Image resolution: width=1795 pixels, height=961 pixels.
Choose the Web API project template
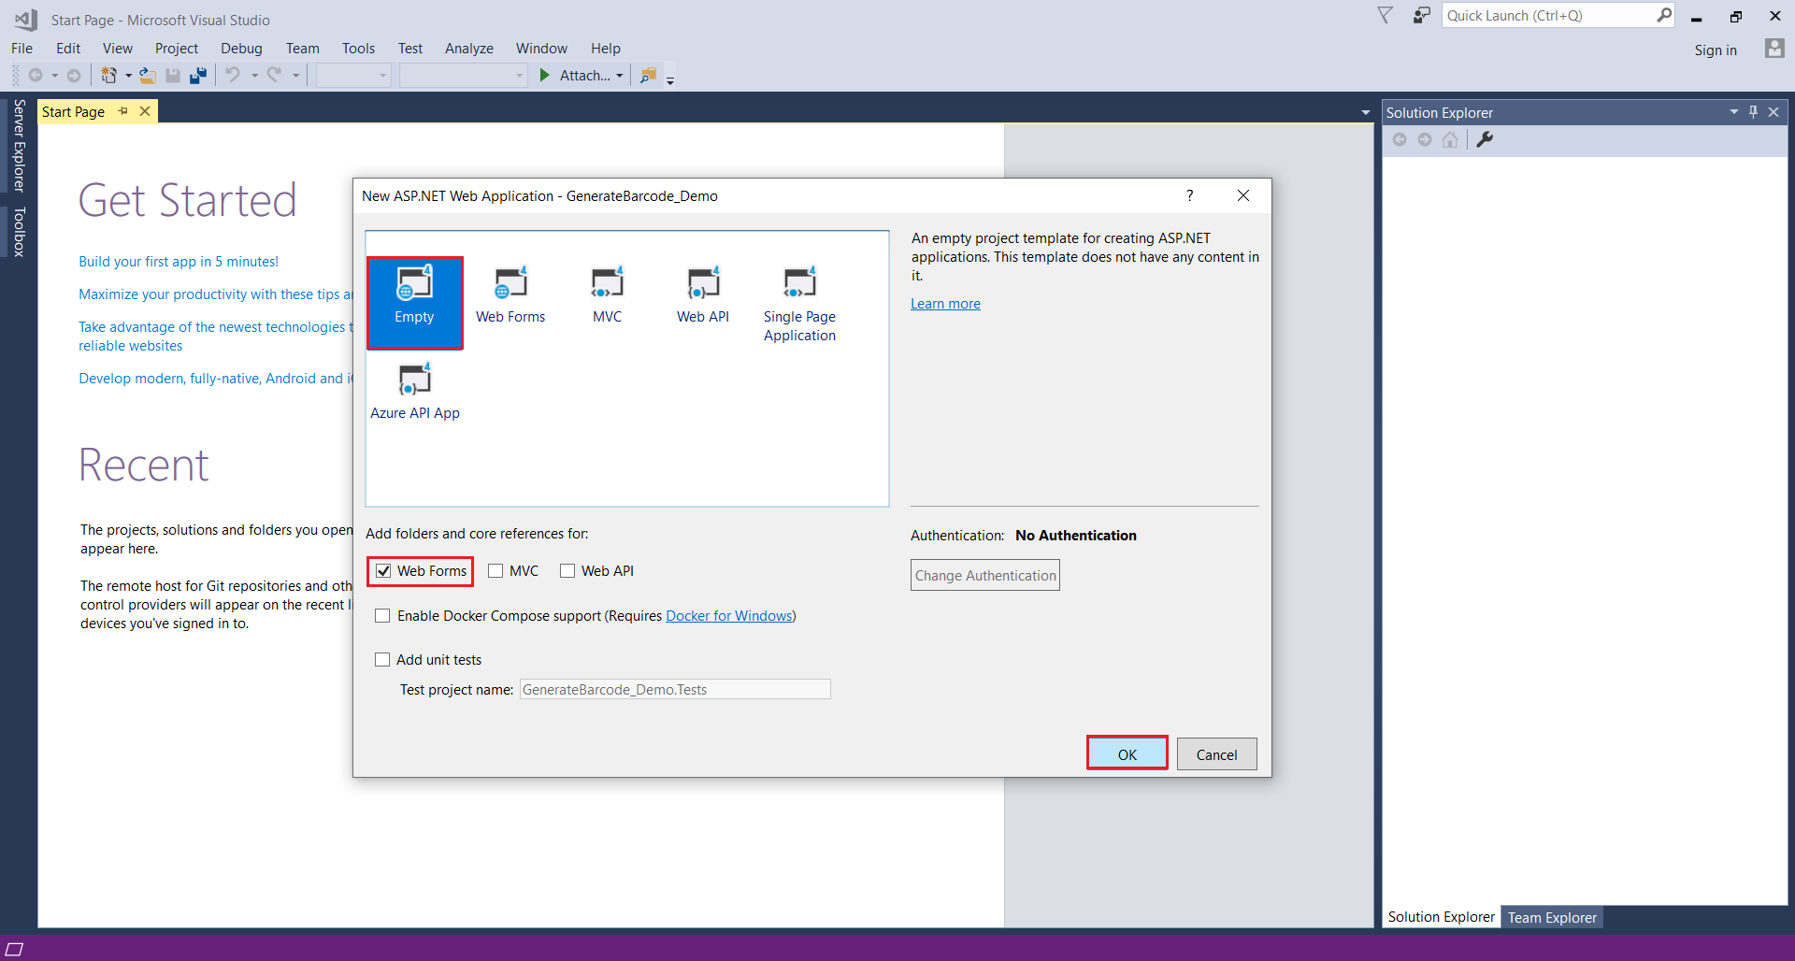(x=703, y=295)
